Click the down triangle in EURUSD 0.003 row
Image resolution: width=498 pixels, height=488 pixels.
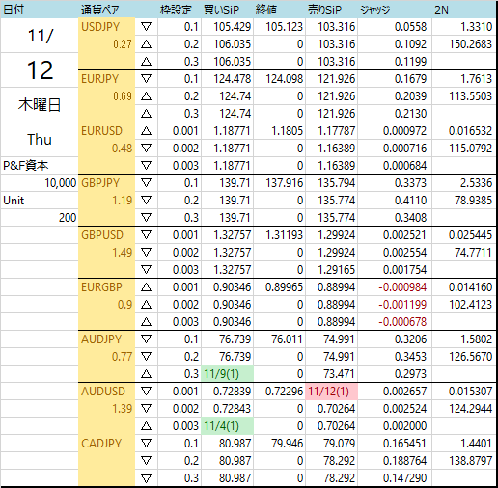pyautogui.click(x=146, y=166)
